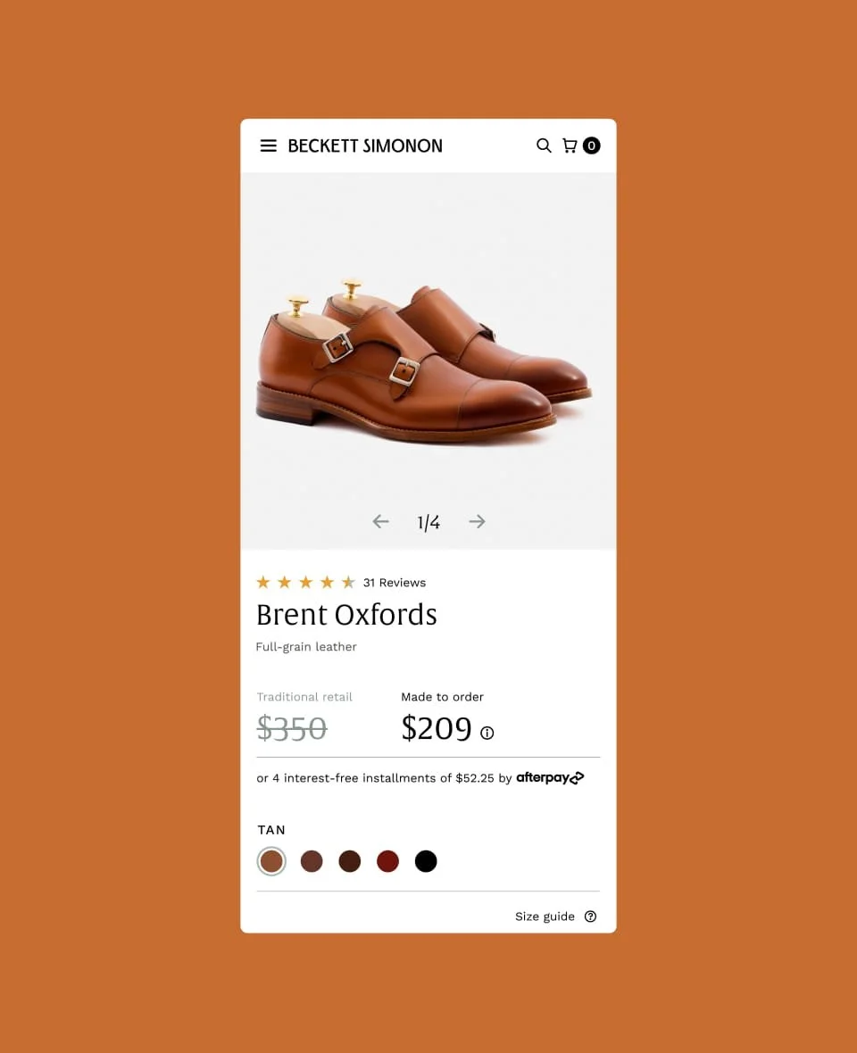Select the black color swatch
857x1053 pixels.
coord(426,861)
